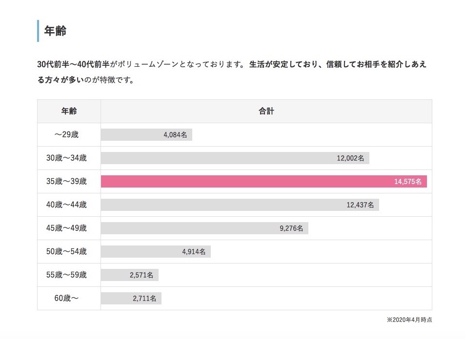Click the 30歳～34歳 row label

69,158
